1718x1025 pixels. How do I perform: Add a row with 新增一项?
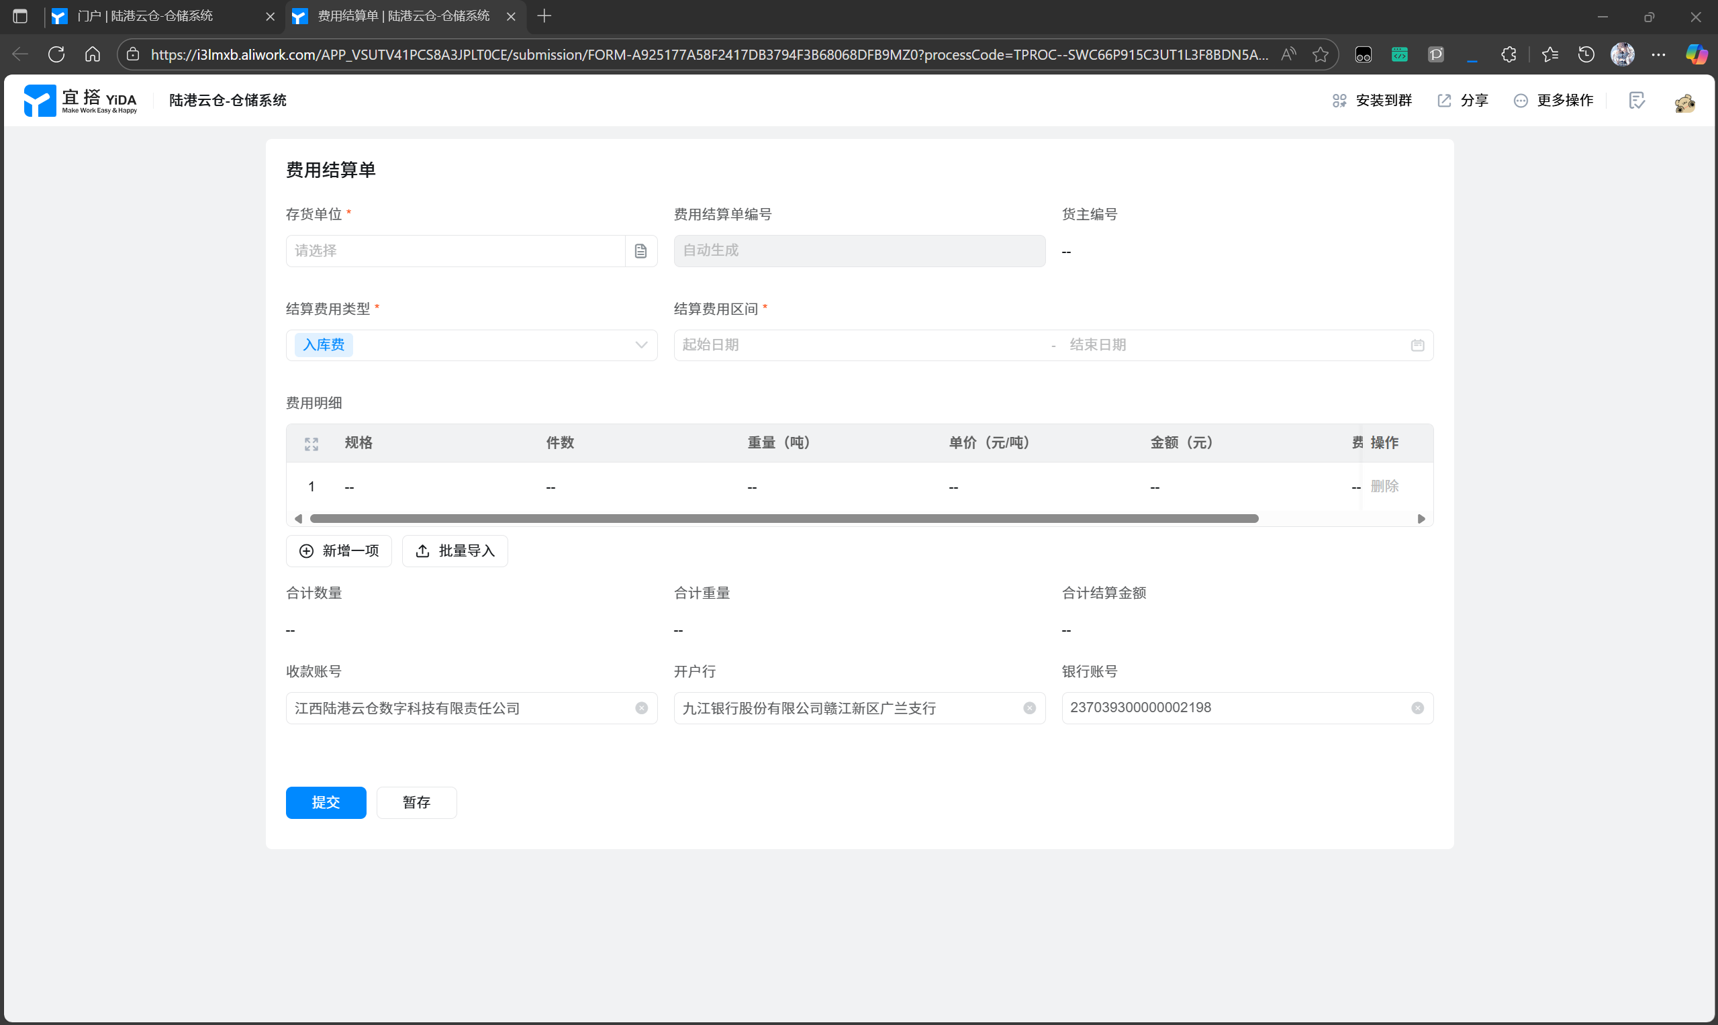[338, 551]
